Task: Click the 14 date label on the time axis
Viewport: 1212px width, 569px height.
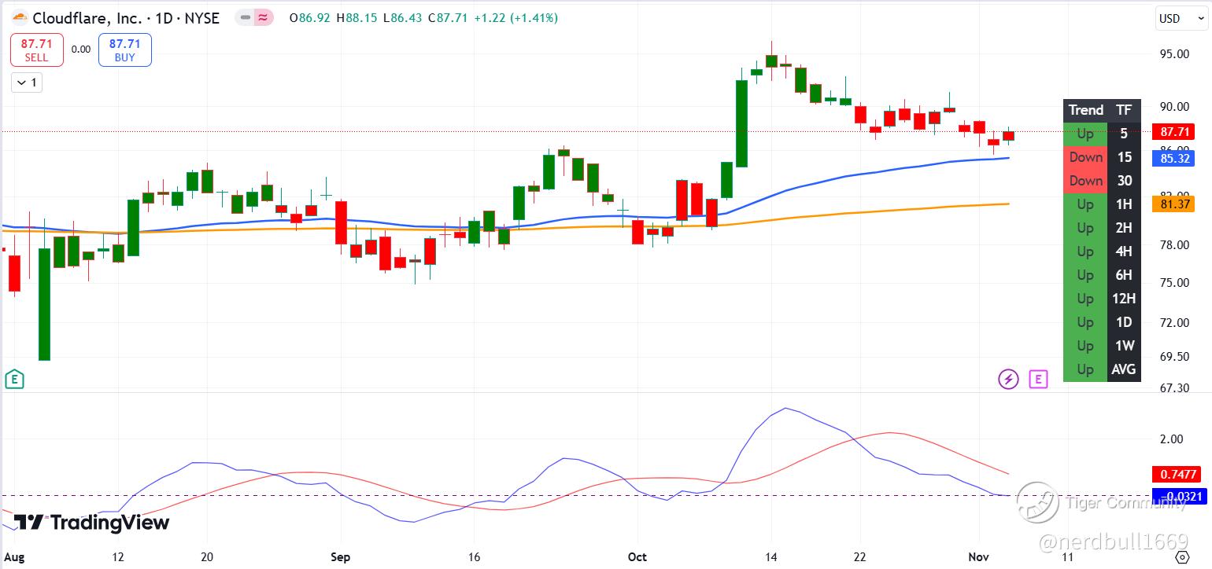Action: pos(771,557)
